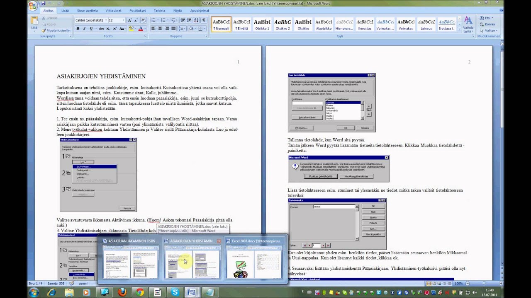Clear formatting with the eraser icon
This screenshot has height=298, width=531.
[x=144, y=20]
